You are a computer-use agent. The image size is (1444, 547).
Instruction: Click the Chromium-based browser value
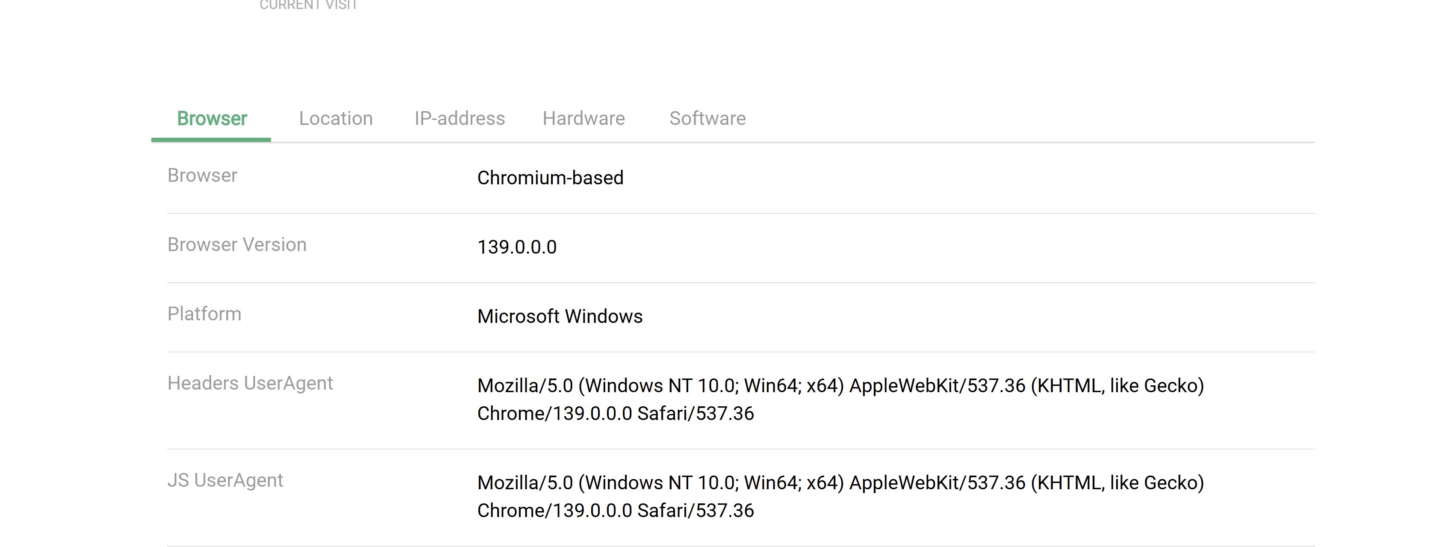pyautogui.click(x=551, y=178)
